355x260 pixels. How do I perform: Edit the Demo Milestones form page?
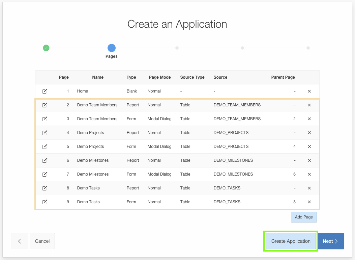coord(45,174)
